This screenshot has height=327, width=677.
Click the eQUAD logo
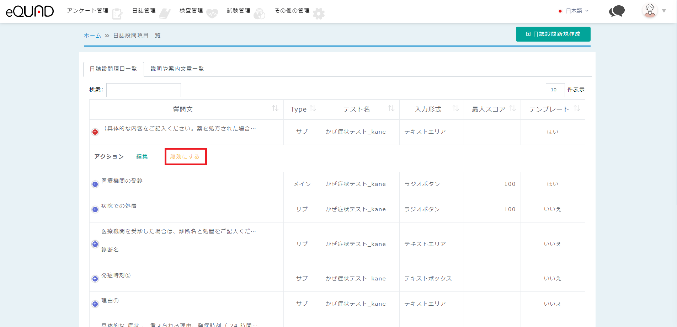tap(30, 11)
